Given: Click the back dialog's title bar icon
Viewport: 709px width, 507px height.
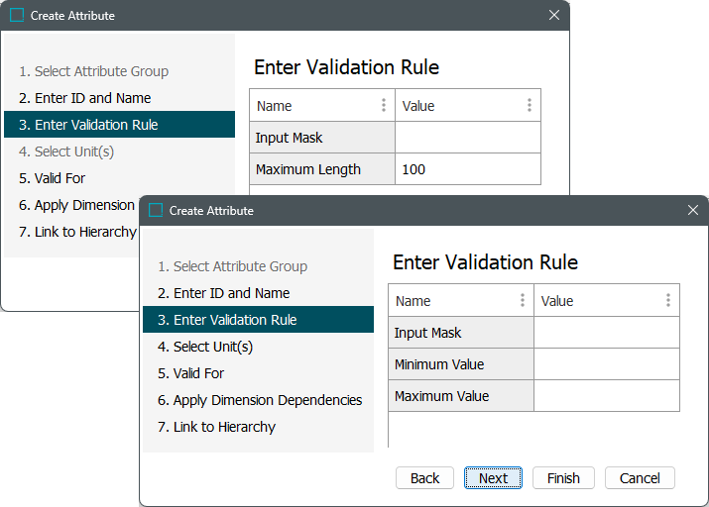Looking at the screenshot, I should pyautogui.click(x=17, y=15).
